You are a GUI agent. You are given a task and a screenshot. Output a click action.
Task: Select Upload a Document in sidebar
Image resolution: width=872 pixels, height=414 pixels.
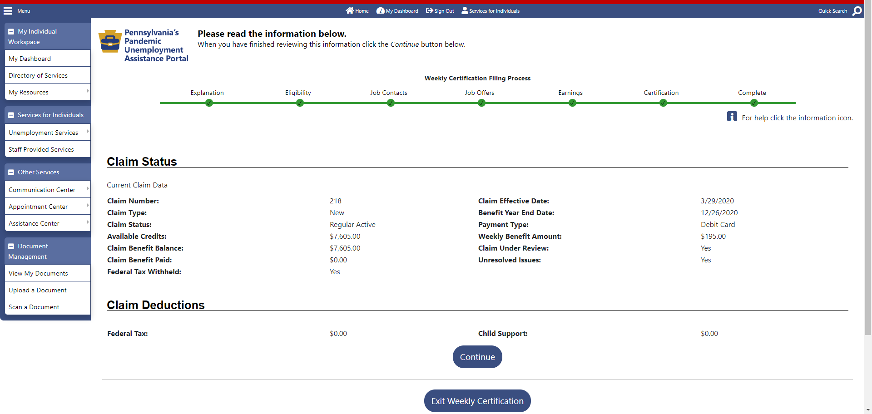coord(38,290)
